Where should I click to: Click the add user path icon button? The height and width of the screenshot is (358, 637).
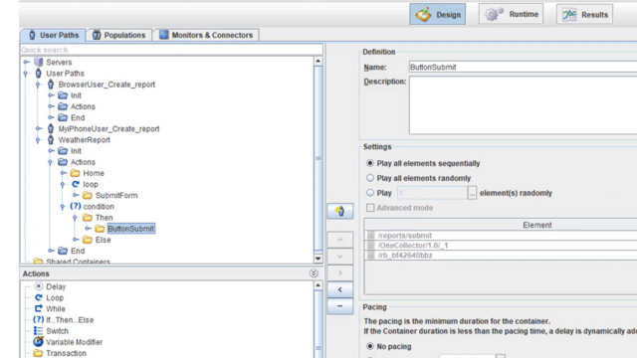coord(340,211)
